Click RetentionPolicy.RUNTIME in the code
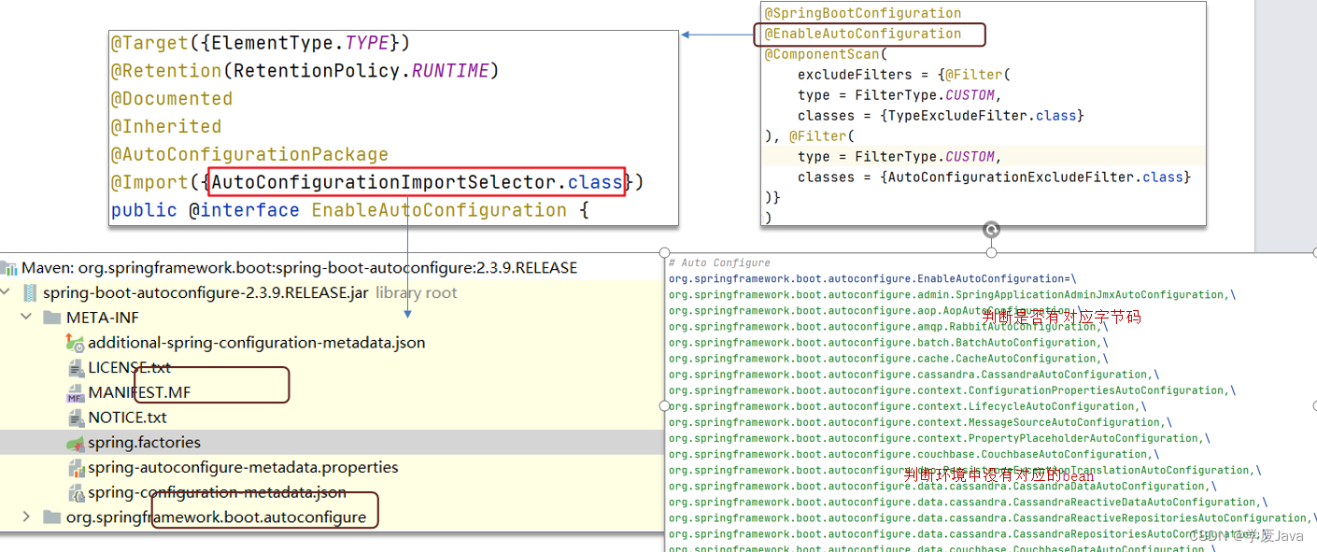Image resolution: width=1317 pixels, height=552 pixels. point(361,71)
